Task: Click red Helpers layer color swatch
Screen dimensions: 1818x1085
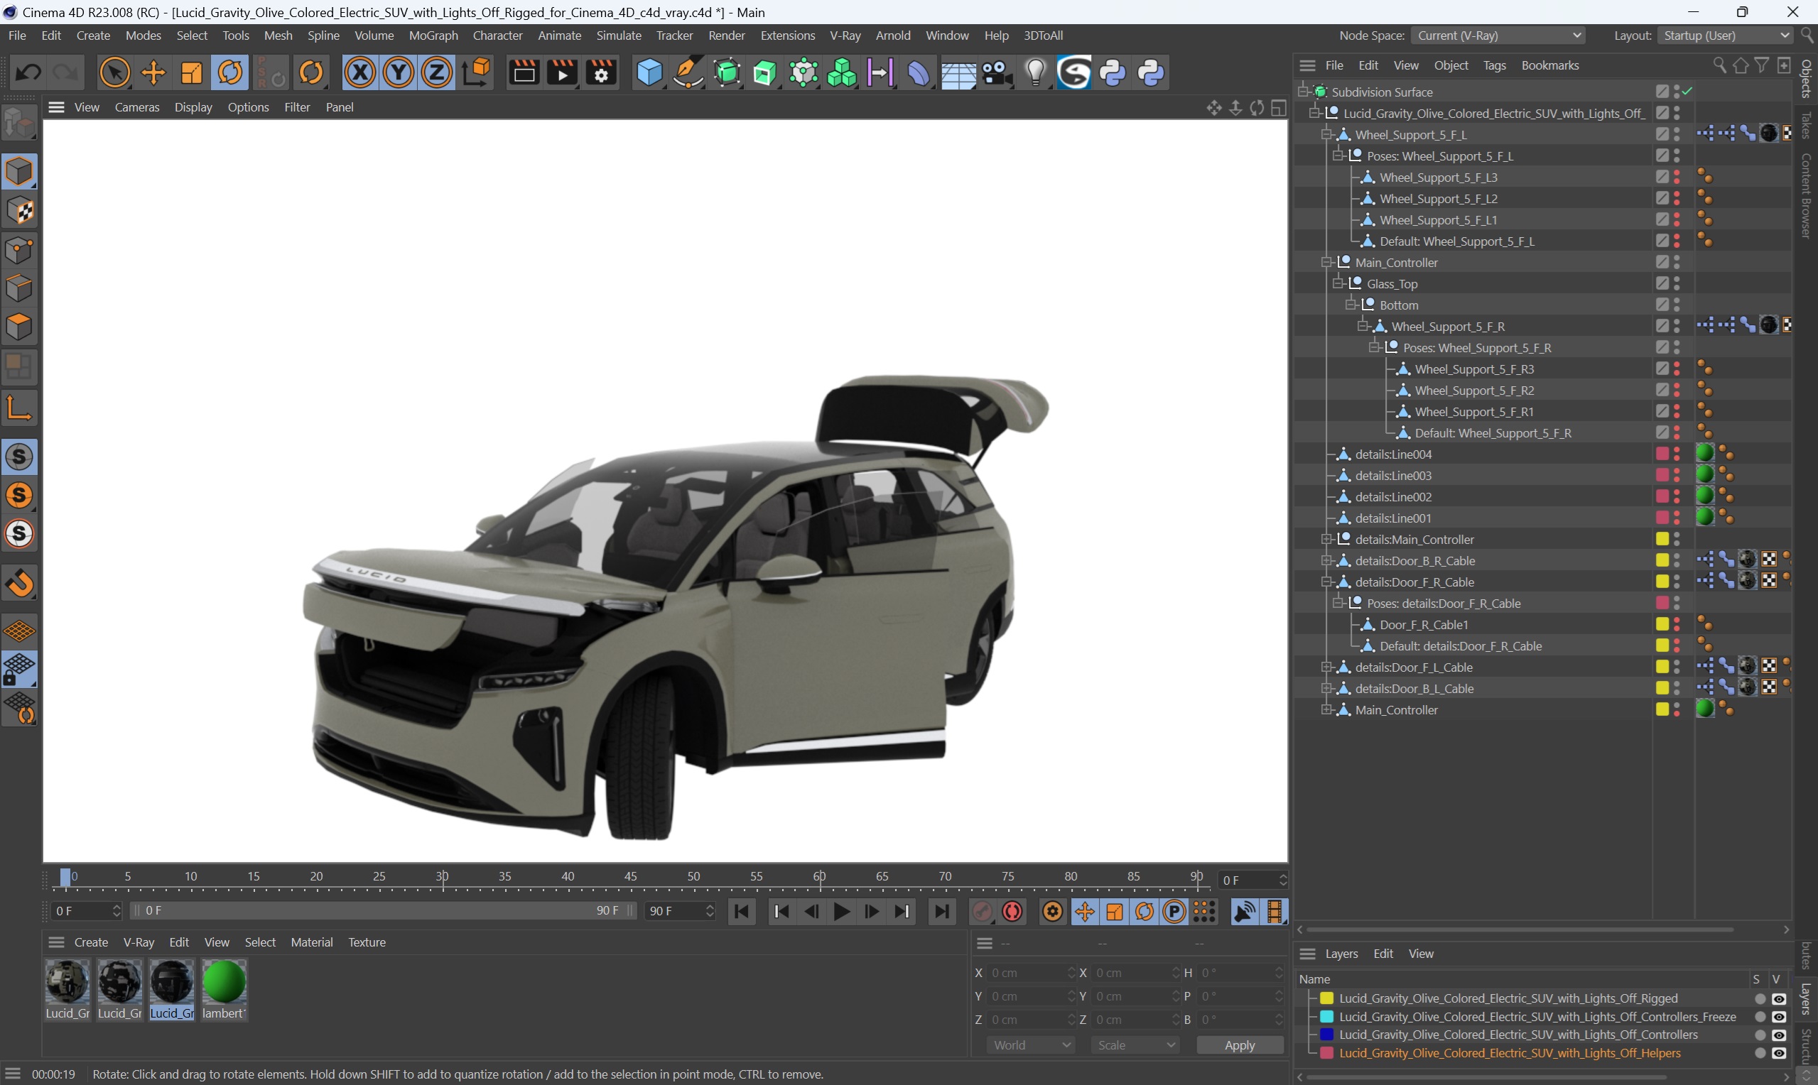Action: tap(1326, 1054)
